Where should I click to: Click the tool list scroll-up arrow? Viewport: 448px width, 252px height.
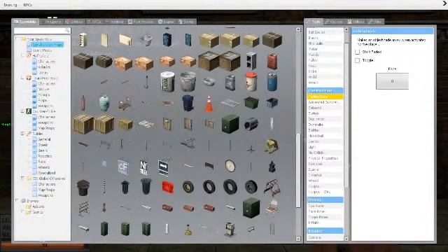(x=346, y=29)
